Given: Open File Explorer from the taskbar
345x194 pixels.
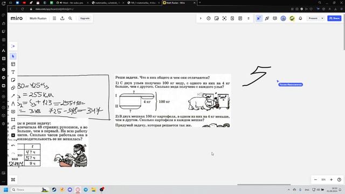Looking at the screenshot, I should pyautogui.click(x=93, y=190).
